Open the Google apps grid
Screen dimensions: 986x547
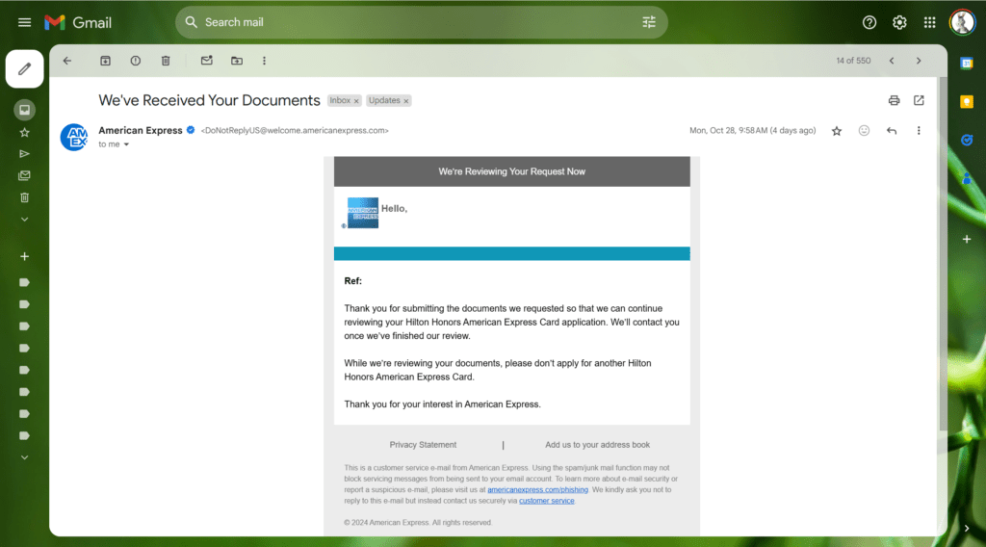coord(929,23)
